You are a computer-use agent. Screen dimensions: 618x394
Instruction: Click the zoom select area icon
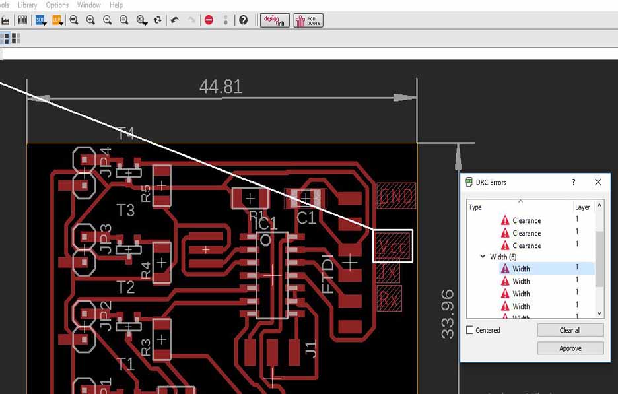[141, 20]
